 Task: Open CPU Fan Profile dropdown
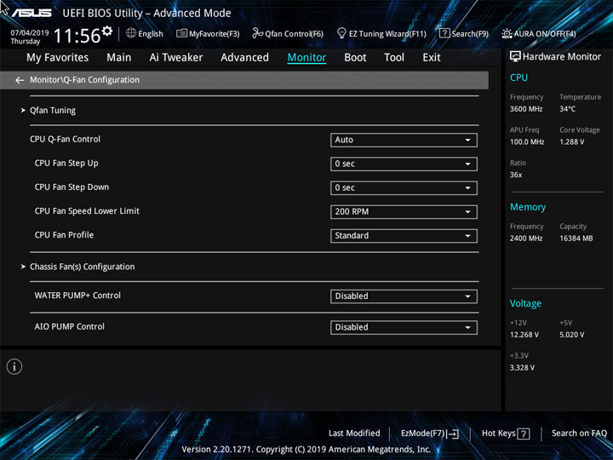[x=404, y=236]
